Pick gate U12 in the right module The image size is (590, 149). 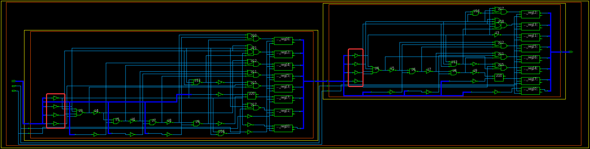[x=500, y=44]
